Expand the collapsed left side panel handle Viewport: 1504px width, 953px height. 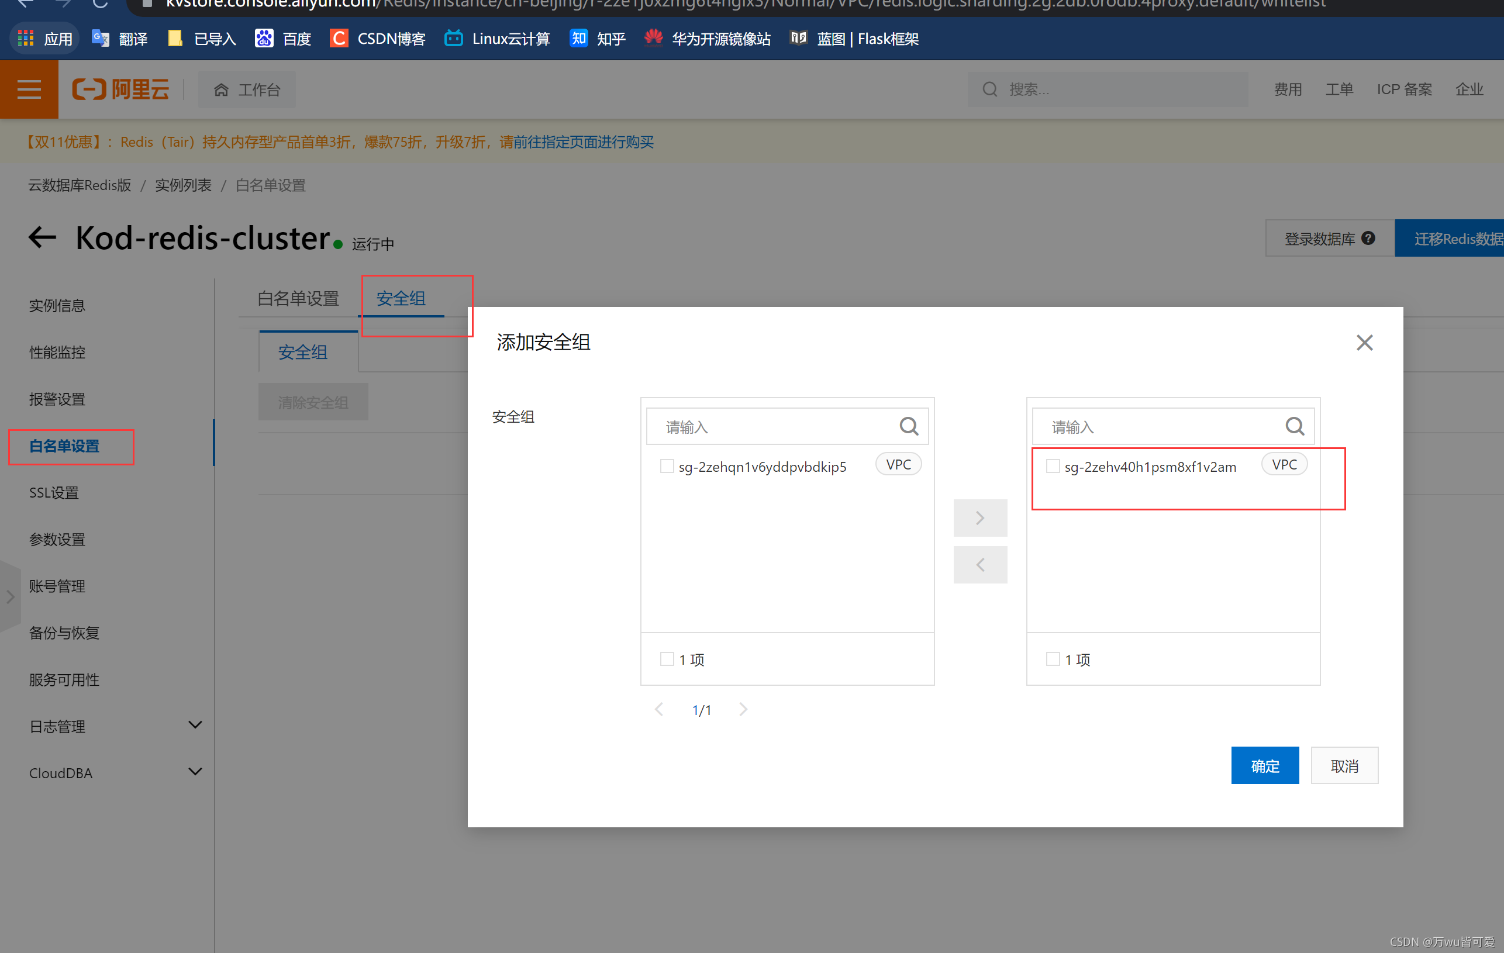point(10,597)
